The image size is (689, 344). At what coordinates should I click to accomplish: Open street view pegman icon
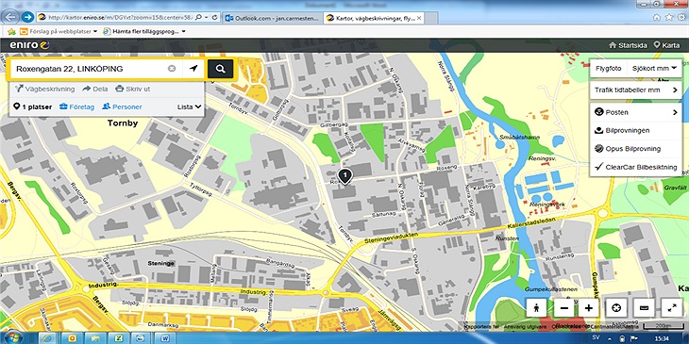tap(536, 308)
